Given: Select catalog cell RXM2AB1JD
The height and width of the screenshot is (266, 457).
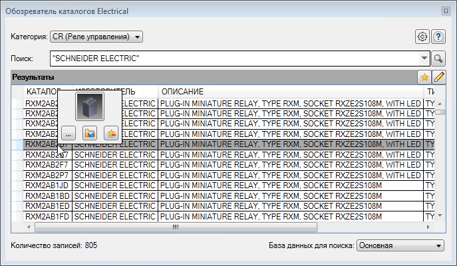Looking at the screenshot, I should pyautogui.click(x=47, y=186).
